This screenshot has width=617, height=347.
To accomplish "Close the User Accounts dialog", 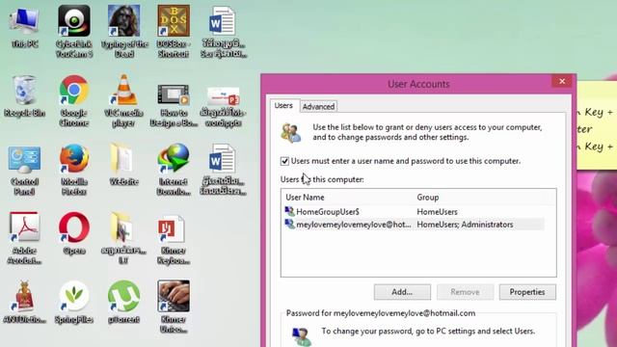I will [x=562, y=81].
